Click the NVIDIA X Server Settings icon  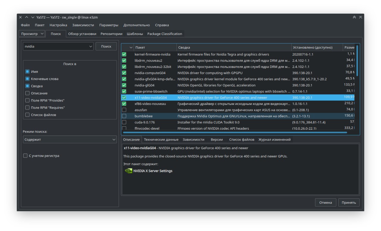coord(128,171)
